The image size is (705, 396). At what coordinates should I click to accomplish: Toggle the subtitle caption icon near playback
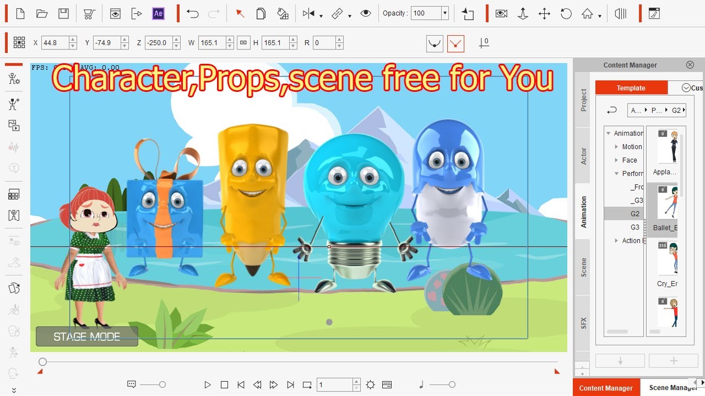(x=132, y=385)
